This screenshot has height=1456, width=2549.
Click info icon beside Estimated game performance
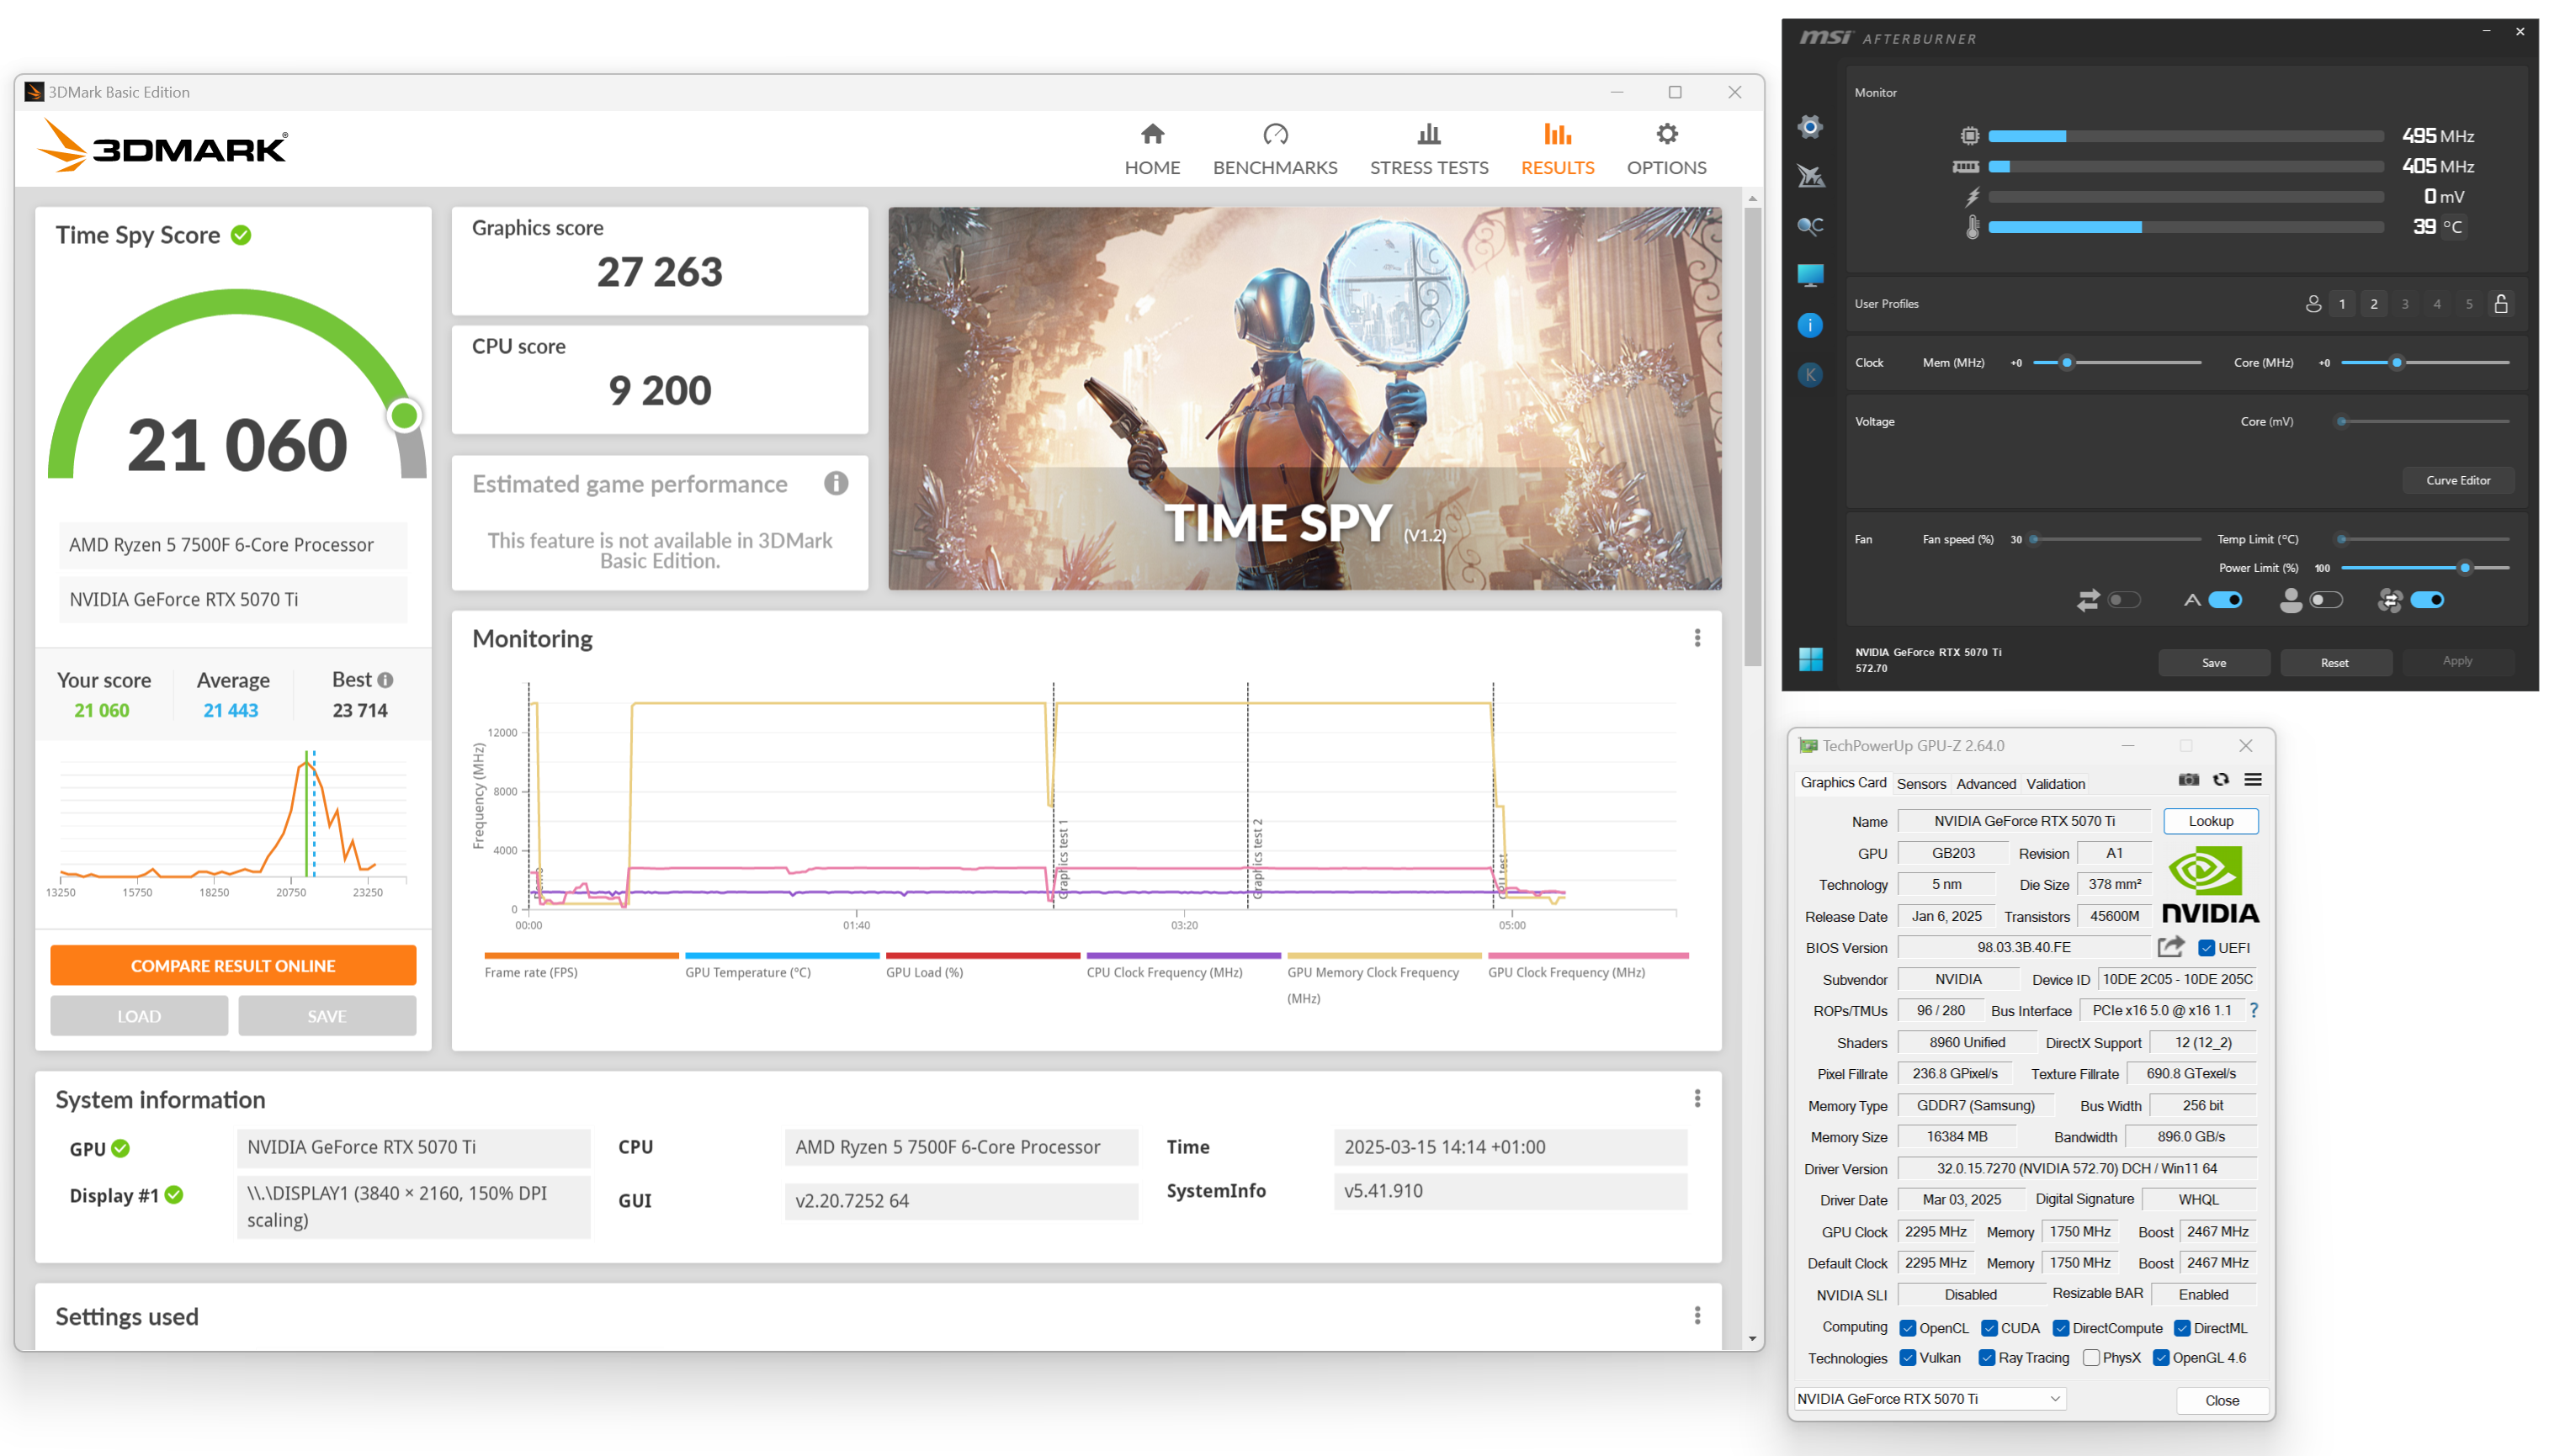[x=836, y=484]
